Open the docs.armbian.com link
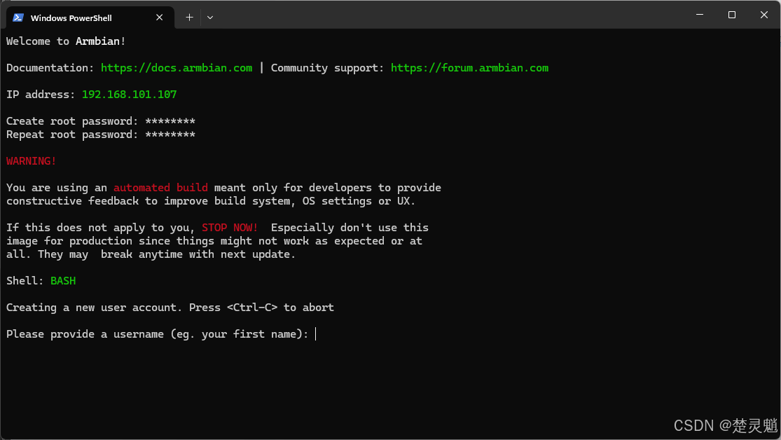 pyautogui.click(x=177, y=68)
